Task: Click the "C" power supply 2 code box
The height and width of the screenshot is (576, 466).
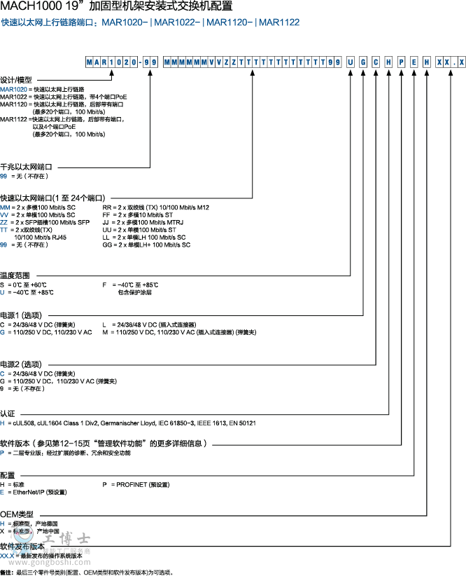Action: tap(376, 62)
